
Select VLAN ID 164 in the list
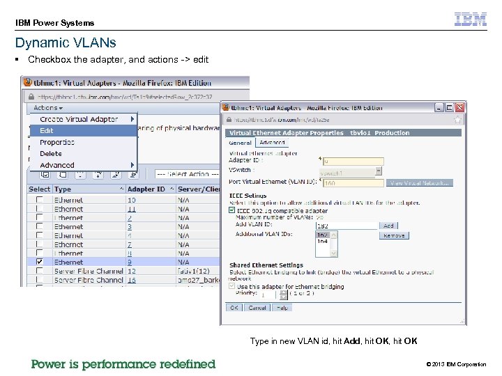click(x=322, y=242)
